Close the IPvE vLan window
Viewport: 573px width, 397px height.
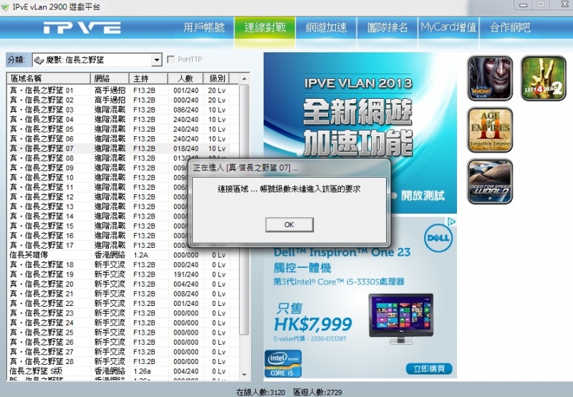[564, 4]
